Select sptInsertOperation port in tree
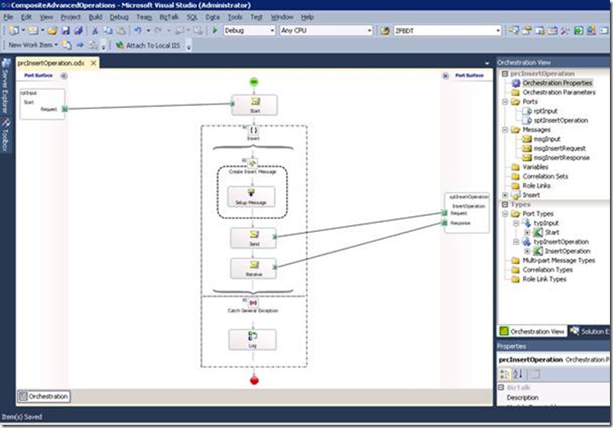613x428 pixels. pyautogui.click(x=560, y=121)
